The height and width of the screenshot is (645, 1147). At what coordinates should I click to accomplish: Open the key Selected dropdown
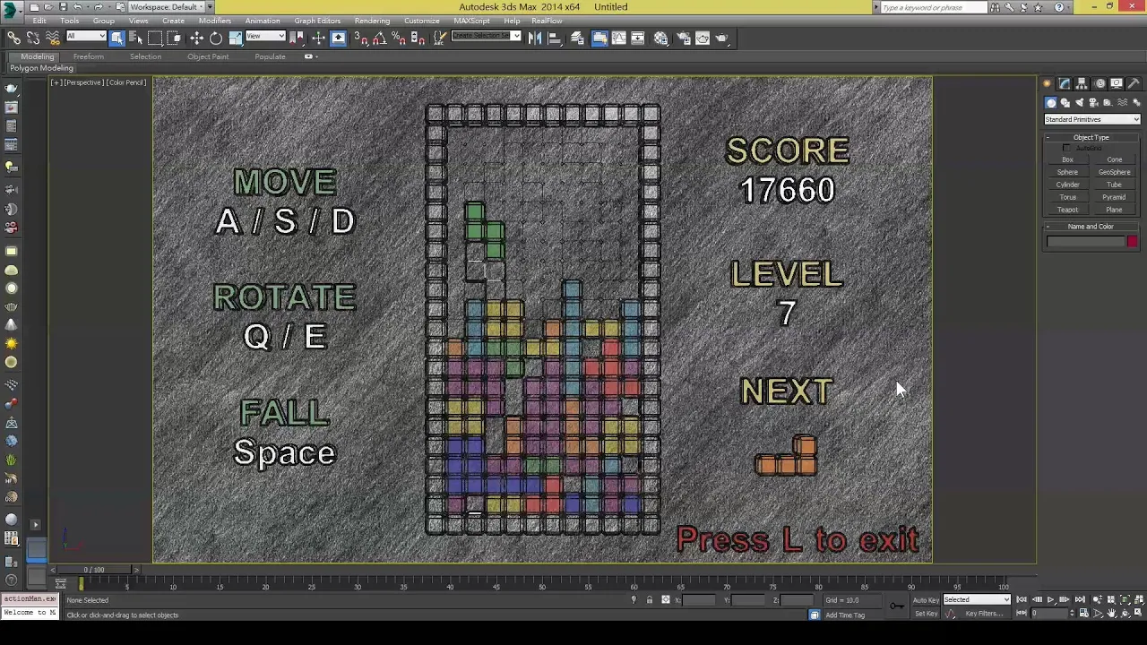tap(977, 599)
